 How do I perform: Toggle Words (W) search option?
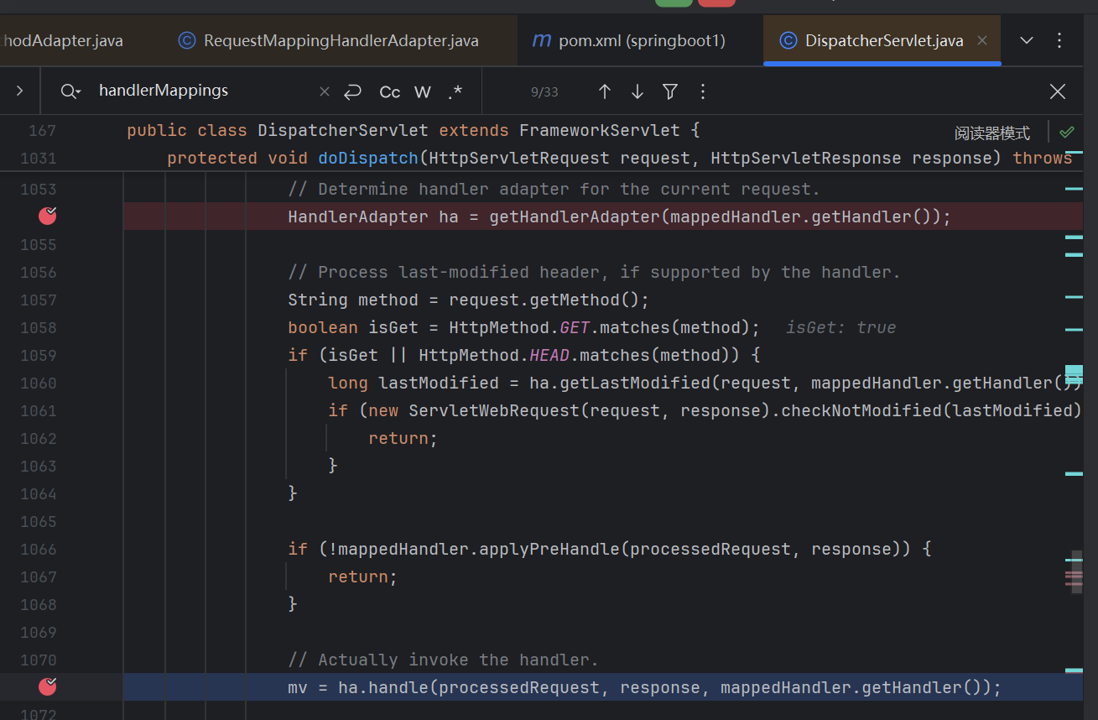(x=423, y=91)
